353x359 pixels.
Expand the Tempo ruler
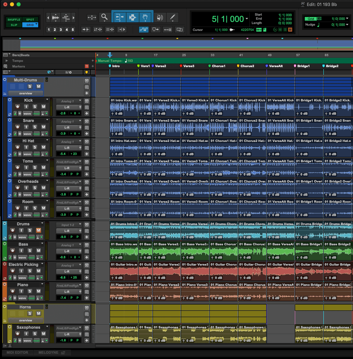(6, 61)
